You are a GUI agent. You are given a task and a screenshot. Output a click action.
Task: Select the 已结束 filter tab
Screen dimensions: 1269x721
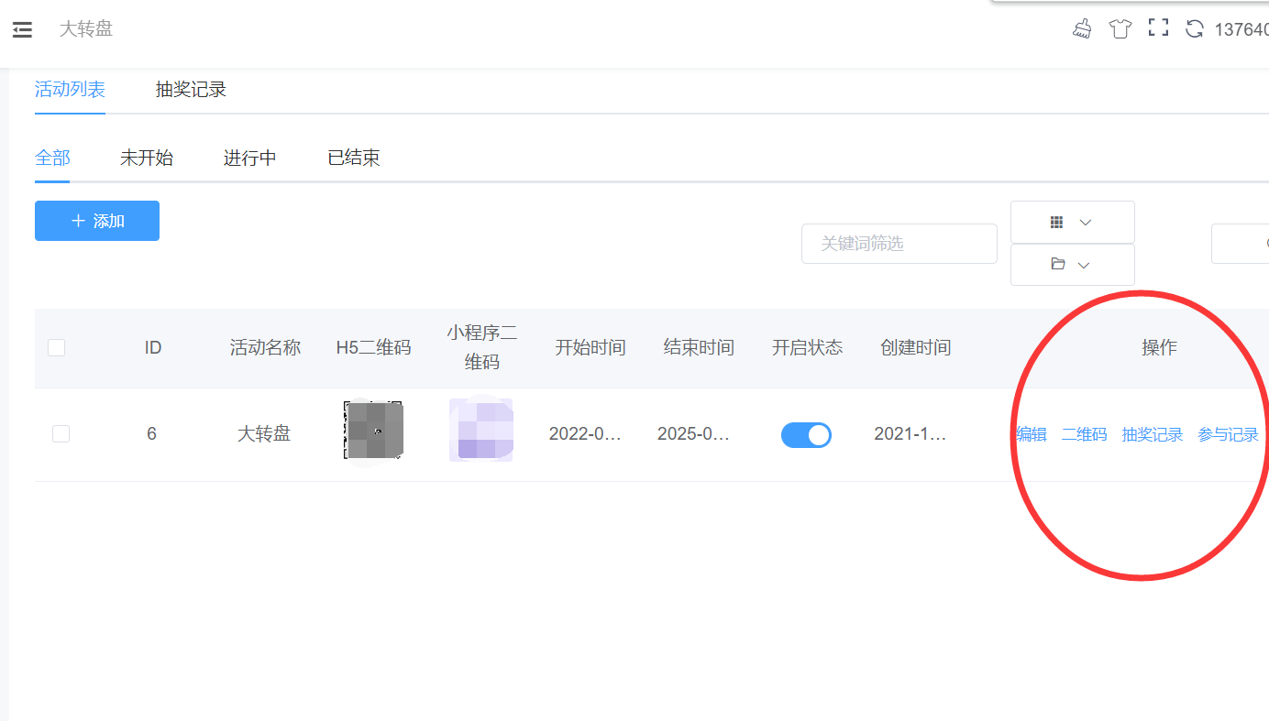354,158
